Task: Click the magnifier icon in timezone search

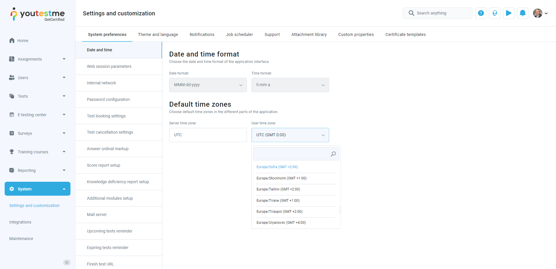Action: [x=333, y=154]
